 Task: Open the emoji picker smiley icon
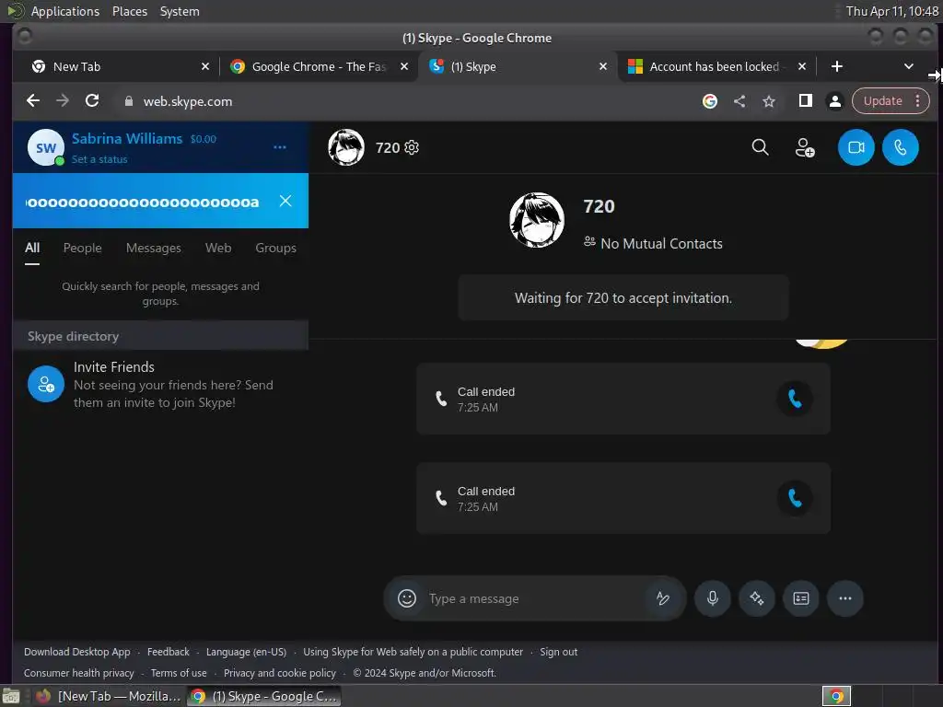point(407,598)
